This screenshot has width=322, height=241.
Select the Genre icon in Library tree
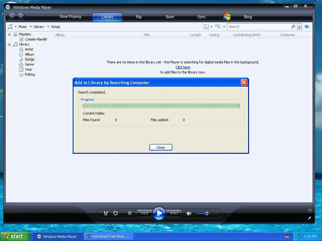pos(21,65)
